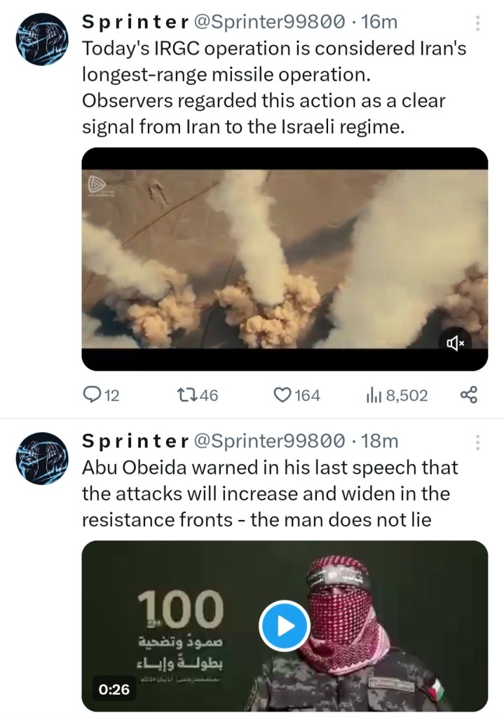This screenshot has height=718, width=504.
Task: Reply to the IRGC operation tweet
Action: pyautogui.click(x=93, y=396)
